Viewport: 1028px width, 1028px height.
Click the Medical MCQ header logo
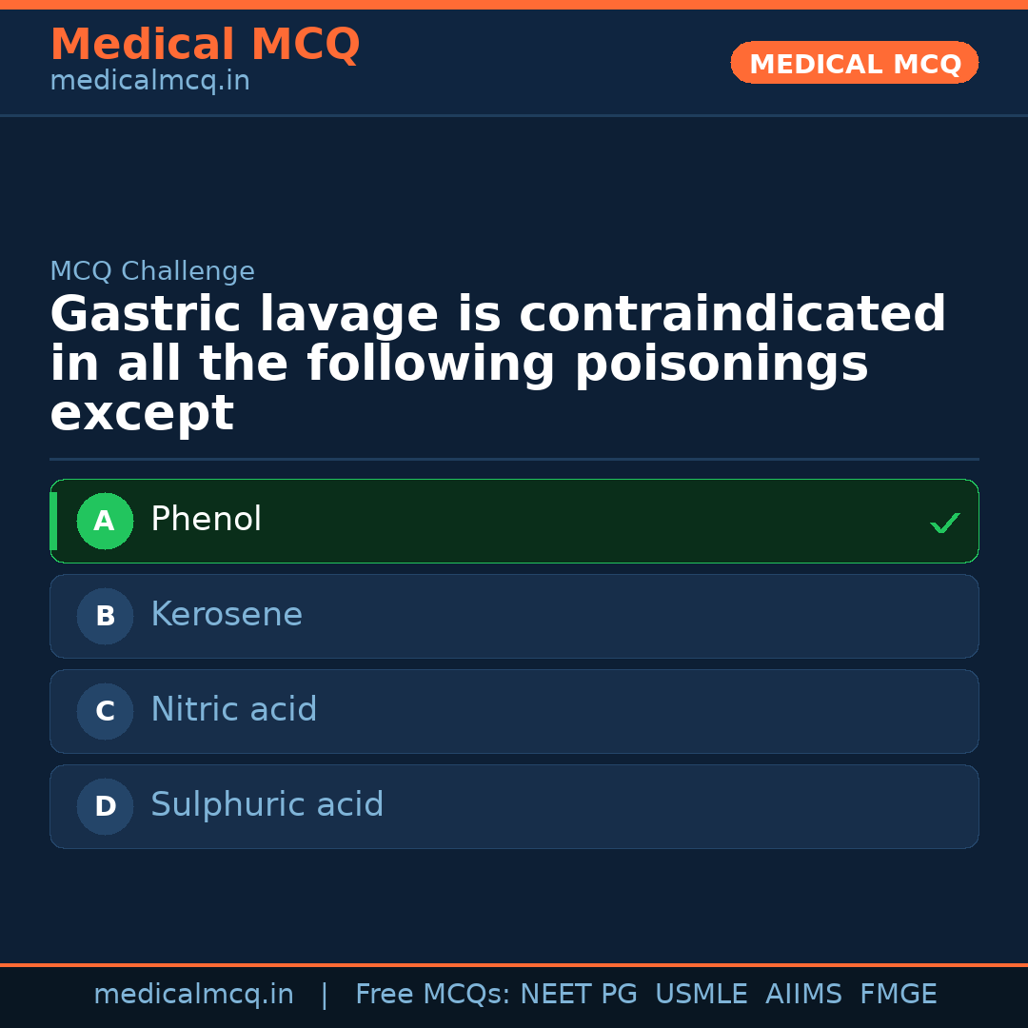pos(205,44)
